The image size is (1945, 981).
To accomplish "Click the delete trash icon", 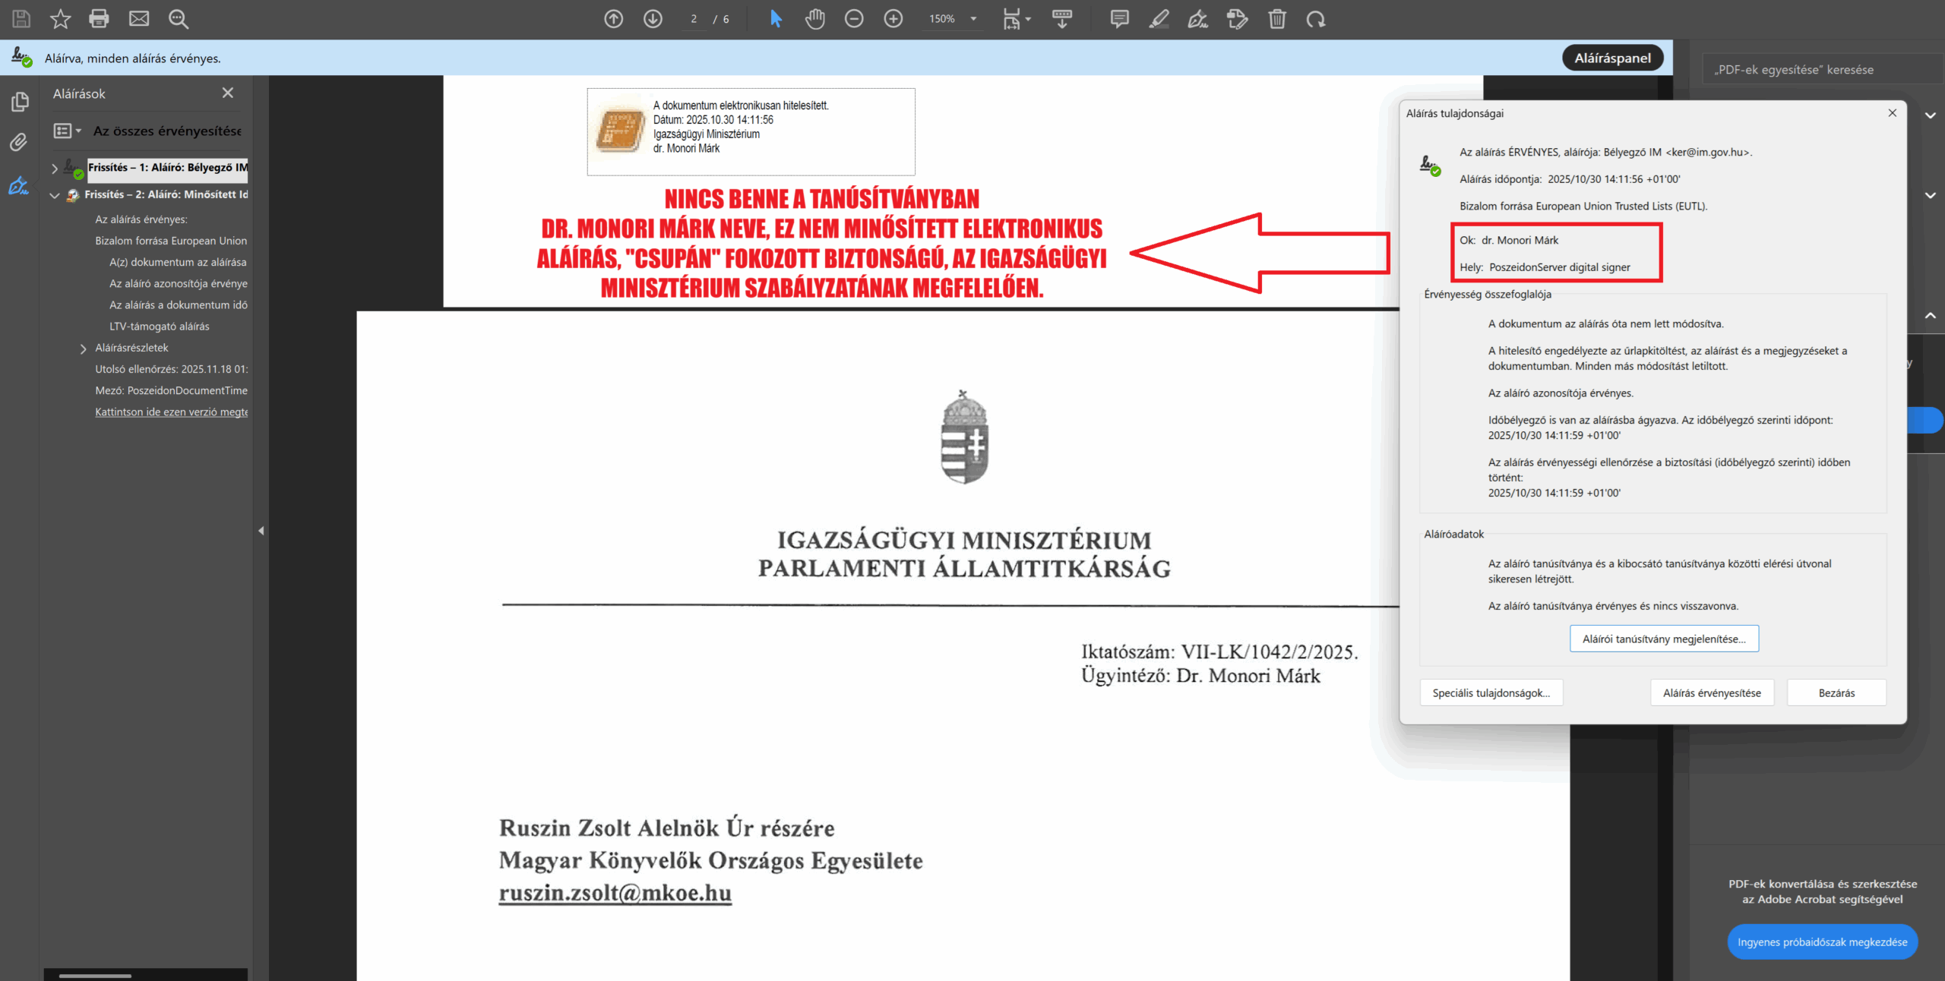I will coord(1277,19).
